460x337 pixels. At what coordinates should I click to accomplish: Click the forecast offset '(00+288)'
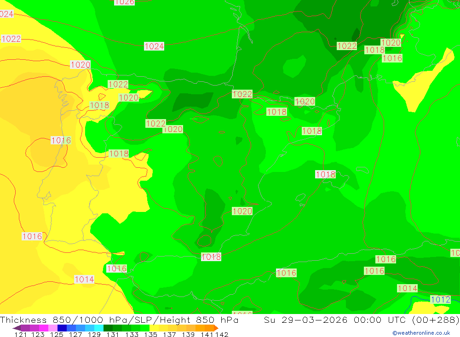tap(436, 320)
